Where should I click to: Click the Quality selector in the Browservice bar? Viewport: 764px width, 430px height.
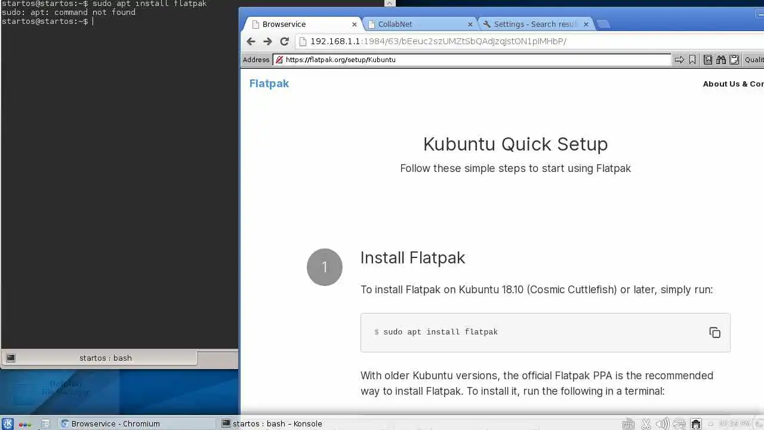pyautogui.click(x=754, y=60)
